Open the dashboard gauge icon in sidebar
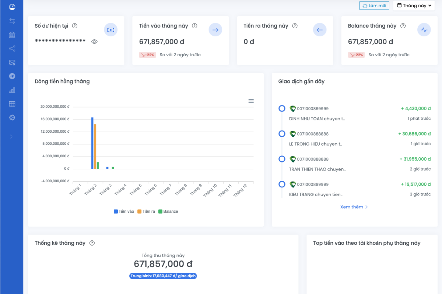The width and height of the screenshot is (442, 294). pos(12,7)
